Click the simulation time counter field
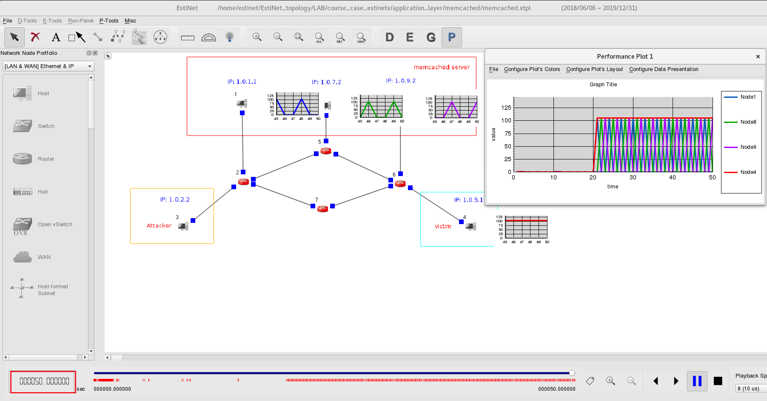This screenshot has width=767, height=401. [43, 381]
